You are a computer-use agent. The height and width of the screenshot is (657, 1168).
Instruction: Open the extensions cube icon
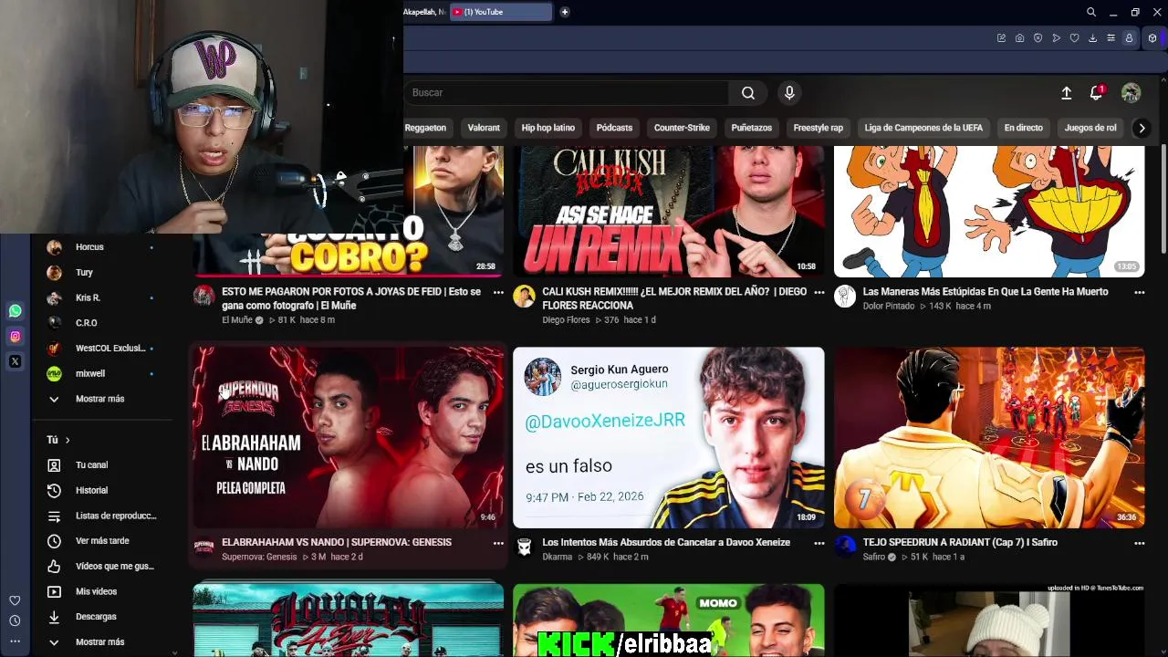(1152, 38)
